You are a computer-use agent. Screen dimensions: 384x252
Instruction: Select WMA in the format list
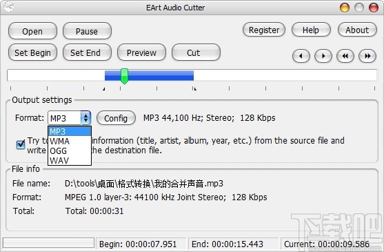click(70, 142)
